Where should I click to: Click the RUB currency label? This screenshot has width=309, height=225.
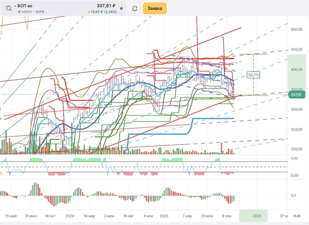coord(297,216)
